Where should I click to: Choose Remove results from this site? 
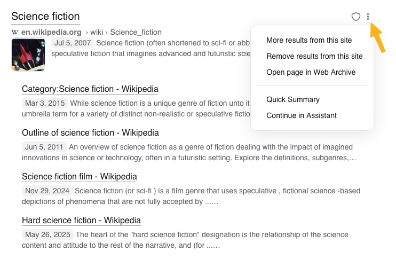pos(314,56)
